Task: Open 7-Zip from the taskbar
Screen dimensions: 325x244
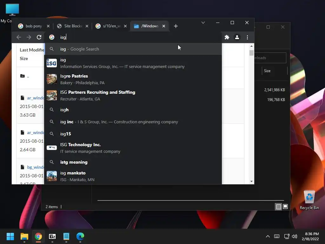Action: (52, 236)
